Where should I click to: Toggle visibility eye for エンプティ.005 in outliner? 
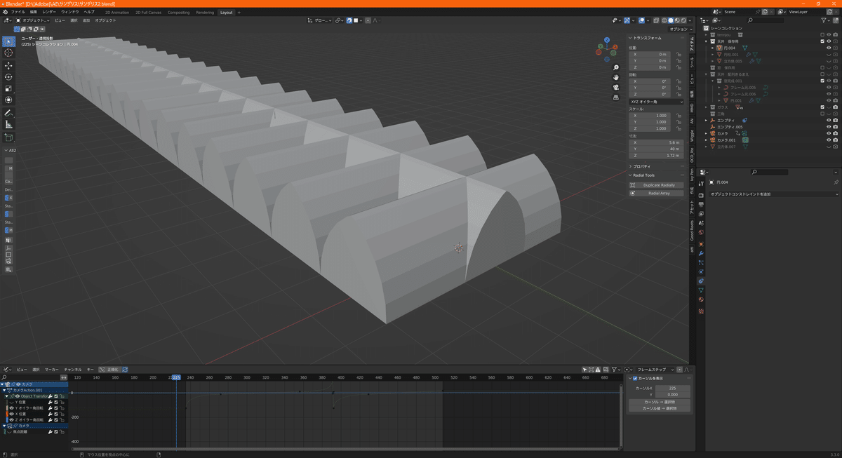point(829,127)
